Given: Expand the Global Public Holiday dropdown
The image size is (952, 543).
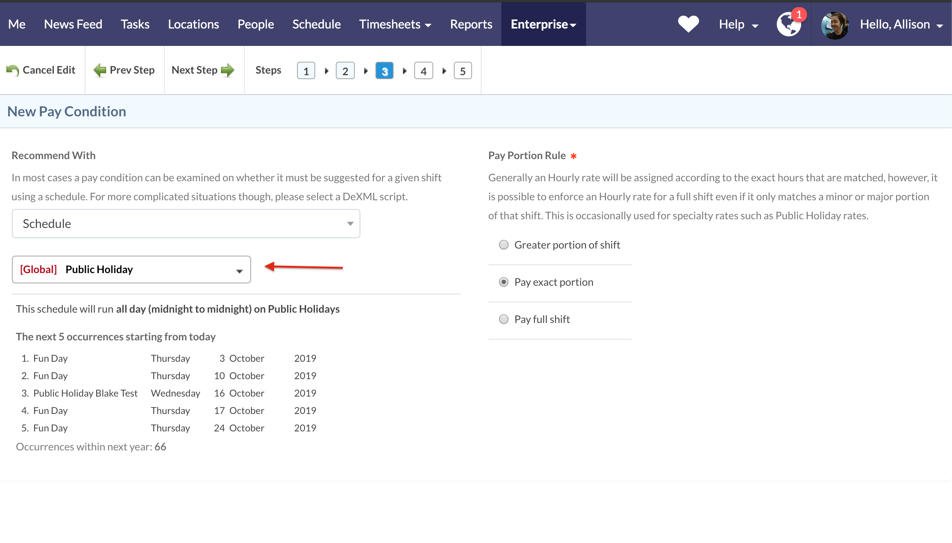Looking at the screenshot, I should pyautogui.click(x=131, y=270).
